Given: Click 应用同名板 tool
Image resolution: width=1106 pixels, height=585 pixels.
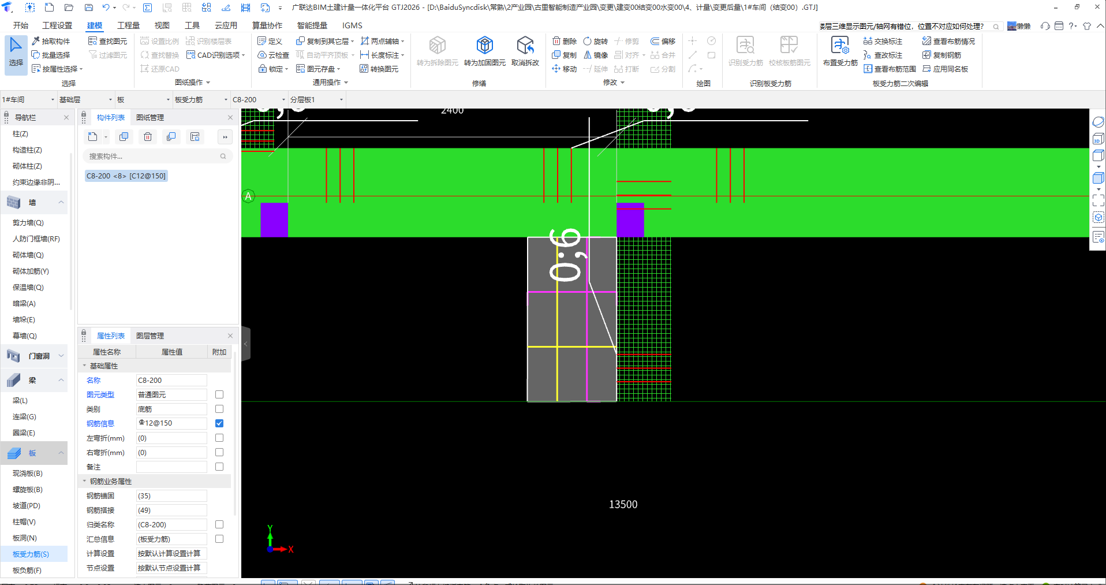Looking at the screenshot, I should click(x=946, y=69).
